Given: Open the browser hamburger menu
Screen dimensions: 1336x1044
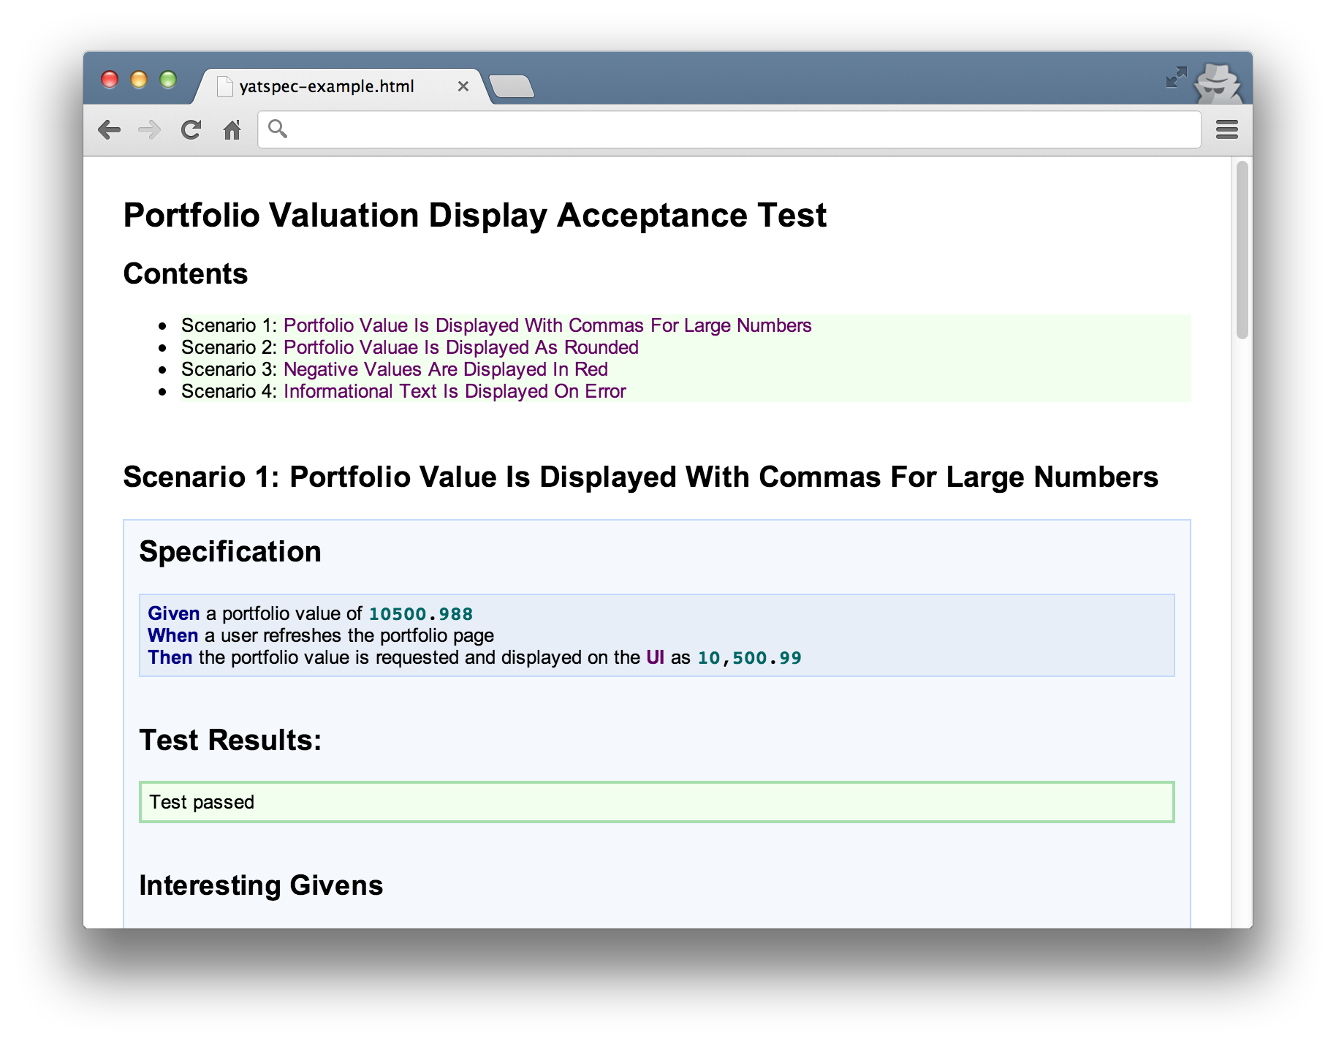Looking at the screenshot, I should coord(1227,129).
